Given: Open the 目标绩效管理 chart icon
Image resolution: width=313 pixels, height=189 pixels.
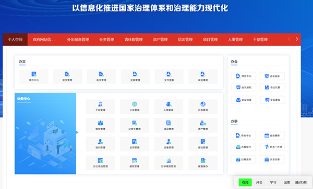Looking at the screenshot, I should (168, 160).
